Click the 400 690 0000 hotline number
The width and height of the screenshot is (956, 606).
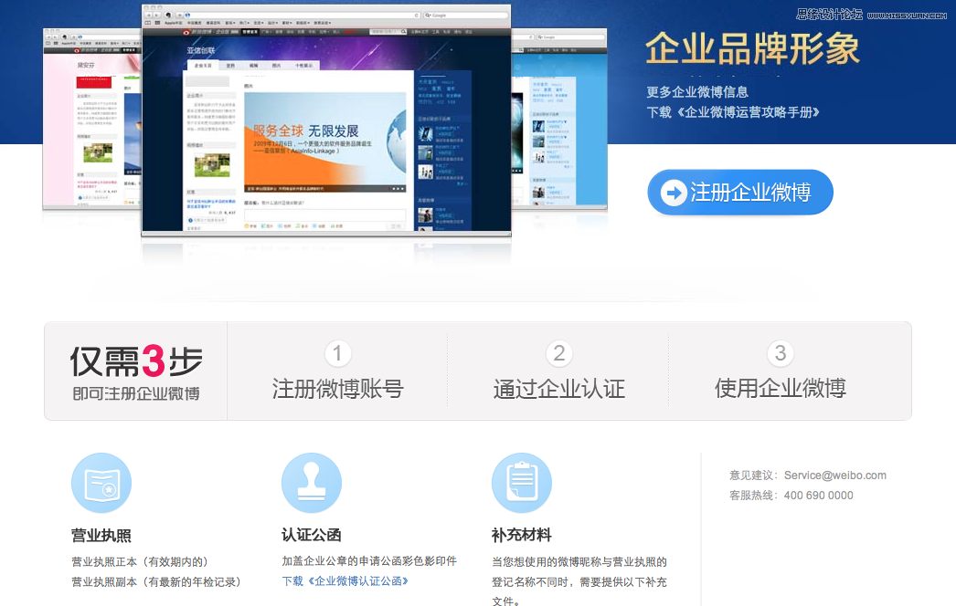[x=818, y=496]
